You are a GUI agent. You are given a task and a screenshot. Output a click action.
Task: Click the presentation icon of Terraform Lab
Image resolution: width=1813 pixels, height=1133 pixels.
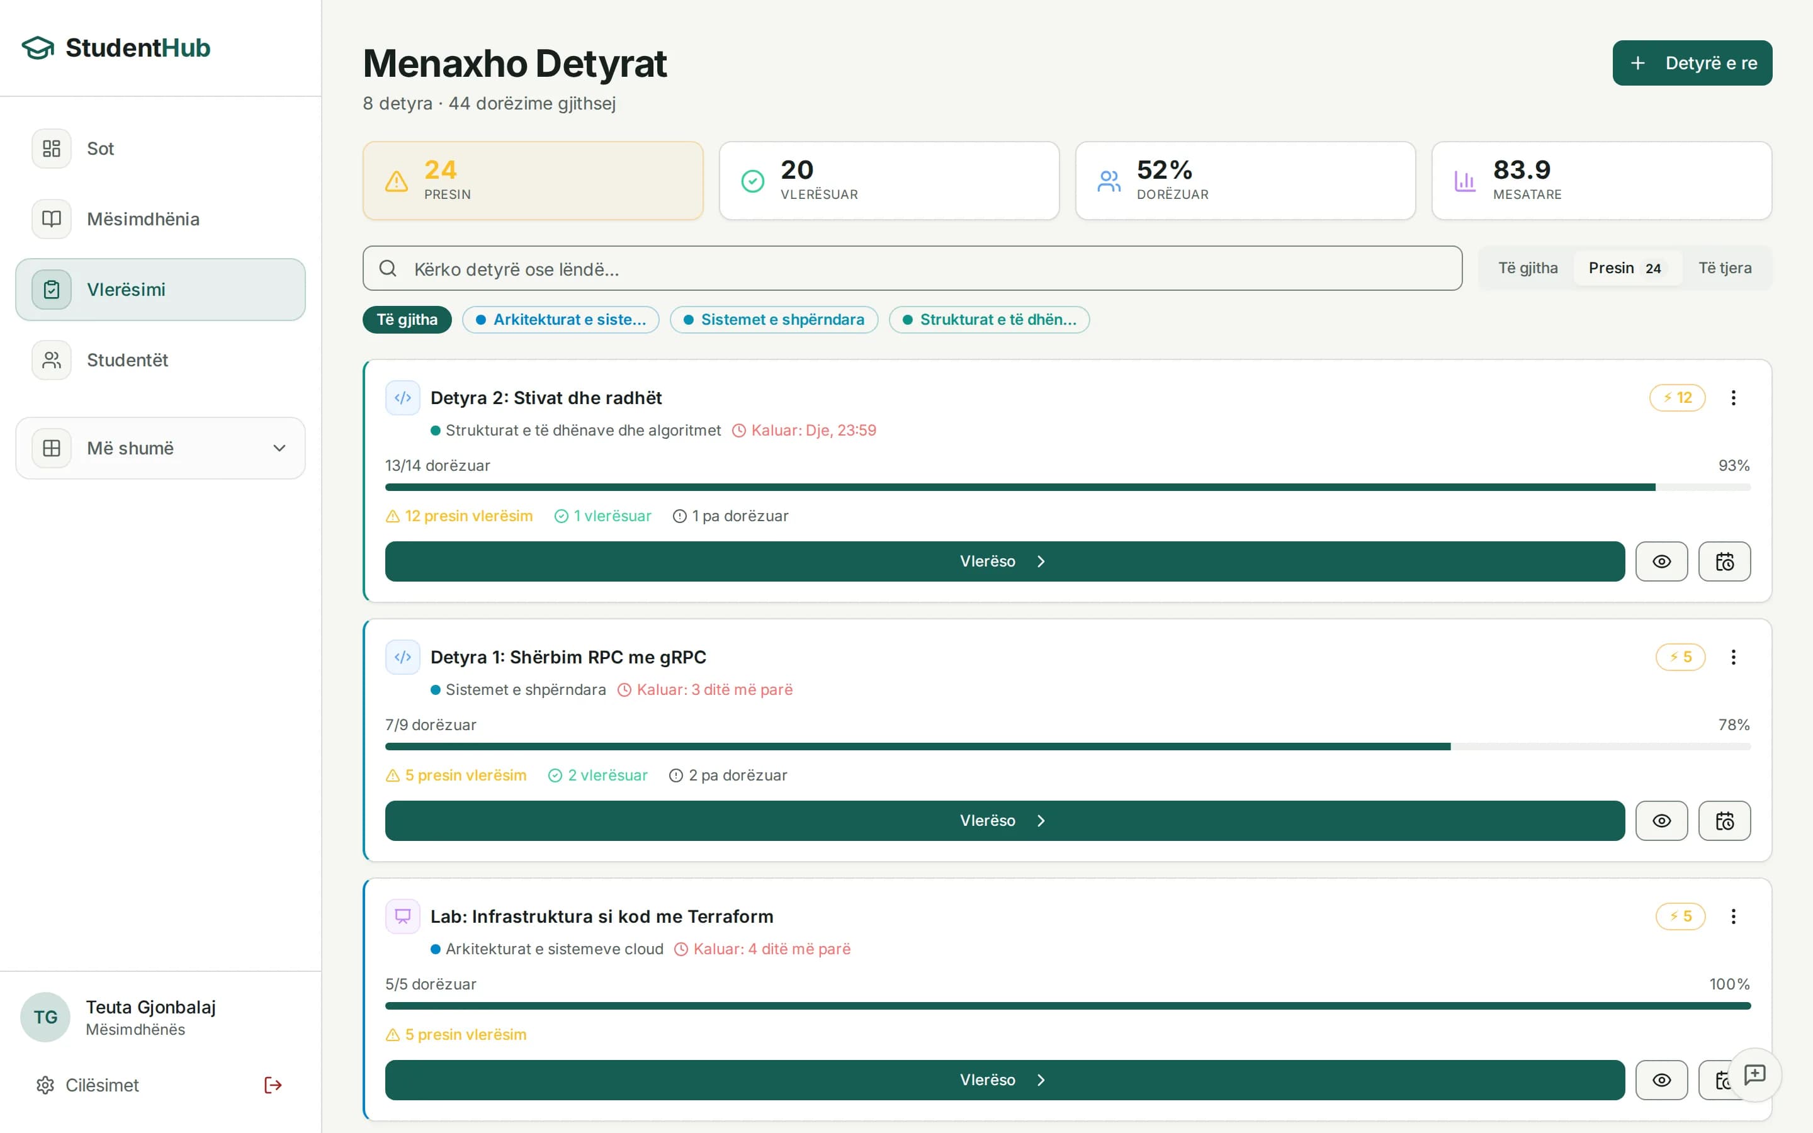coord(402,916)
